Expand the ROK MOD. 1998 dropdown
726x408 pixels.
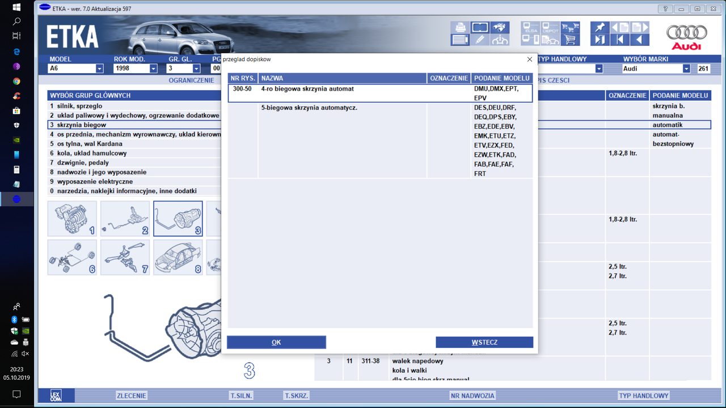point(153,69)
